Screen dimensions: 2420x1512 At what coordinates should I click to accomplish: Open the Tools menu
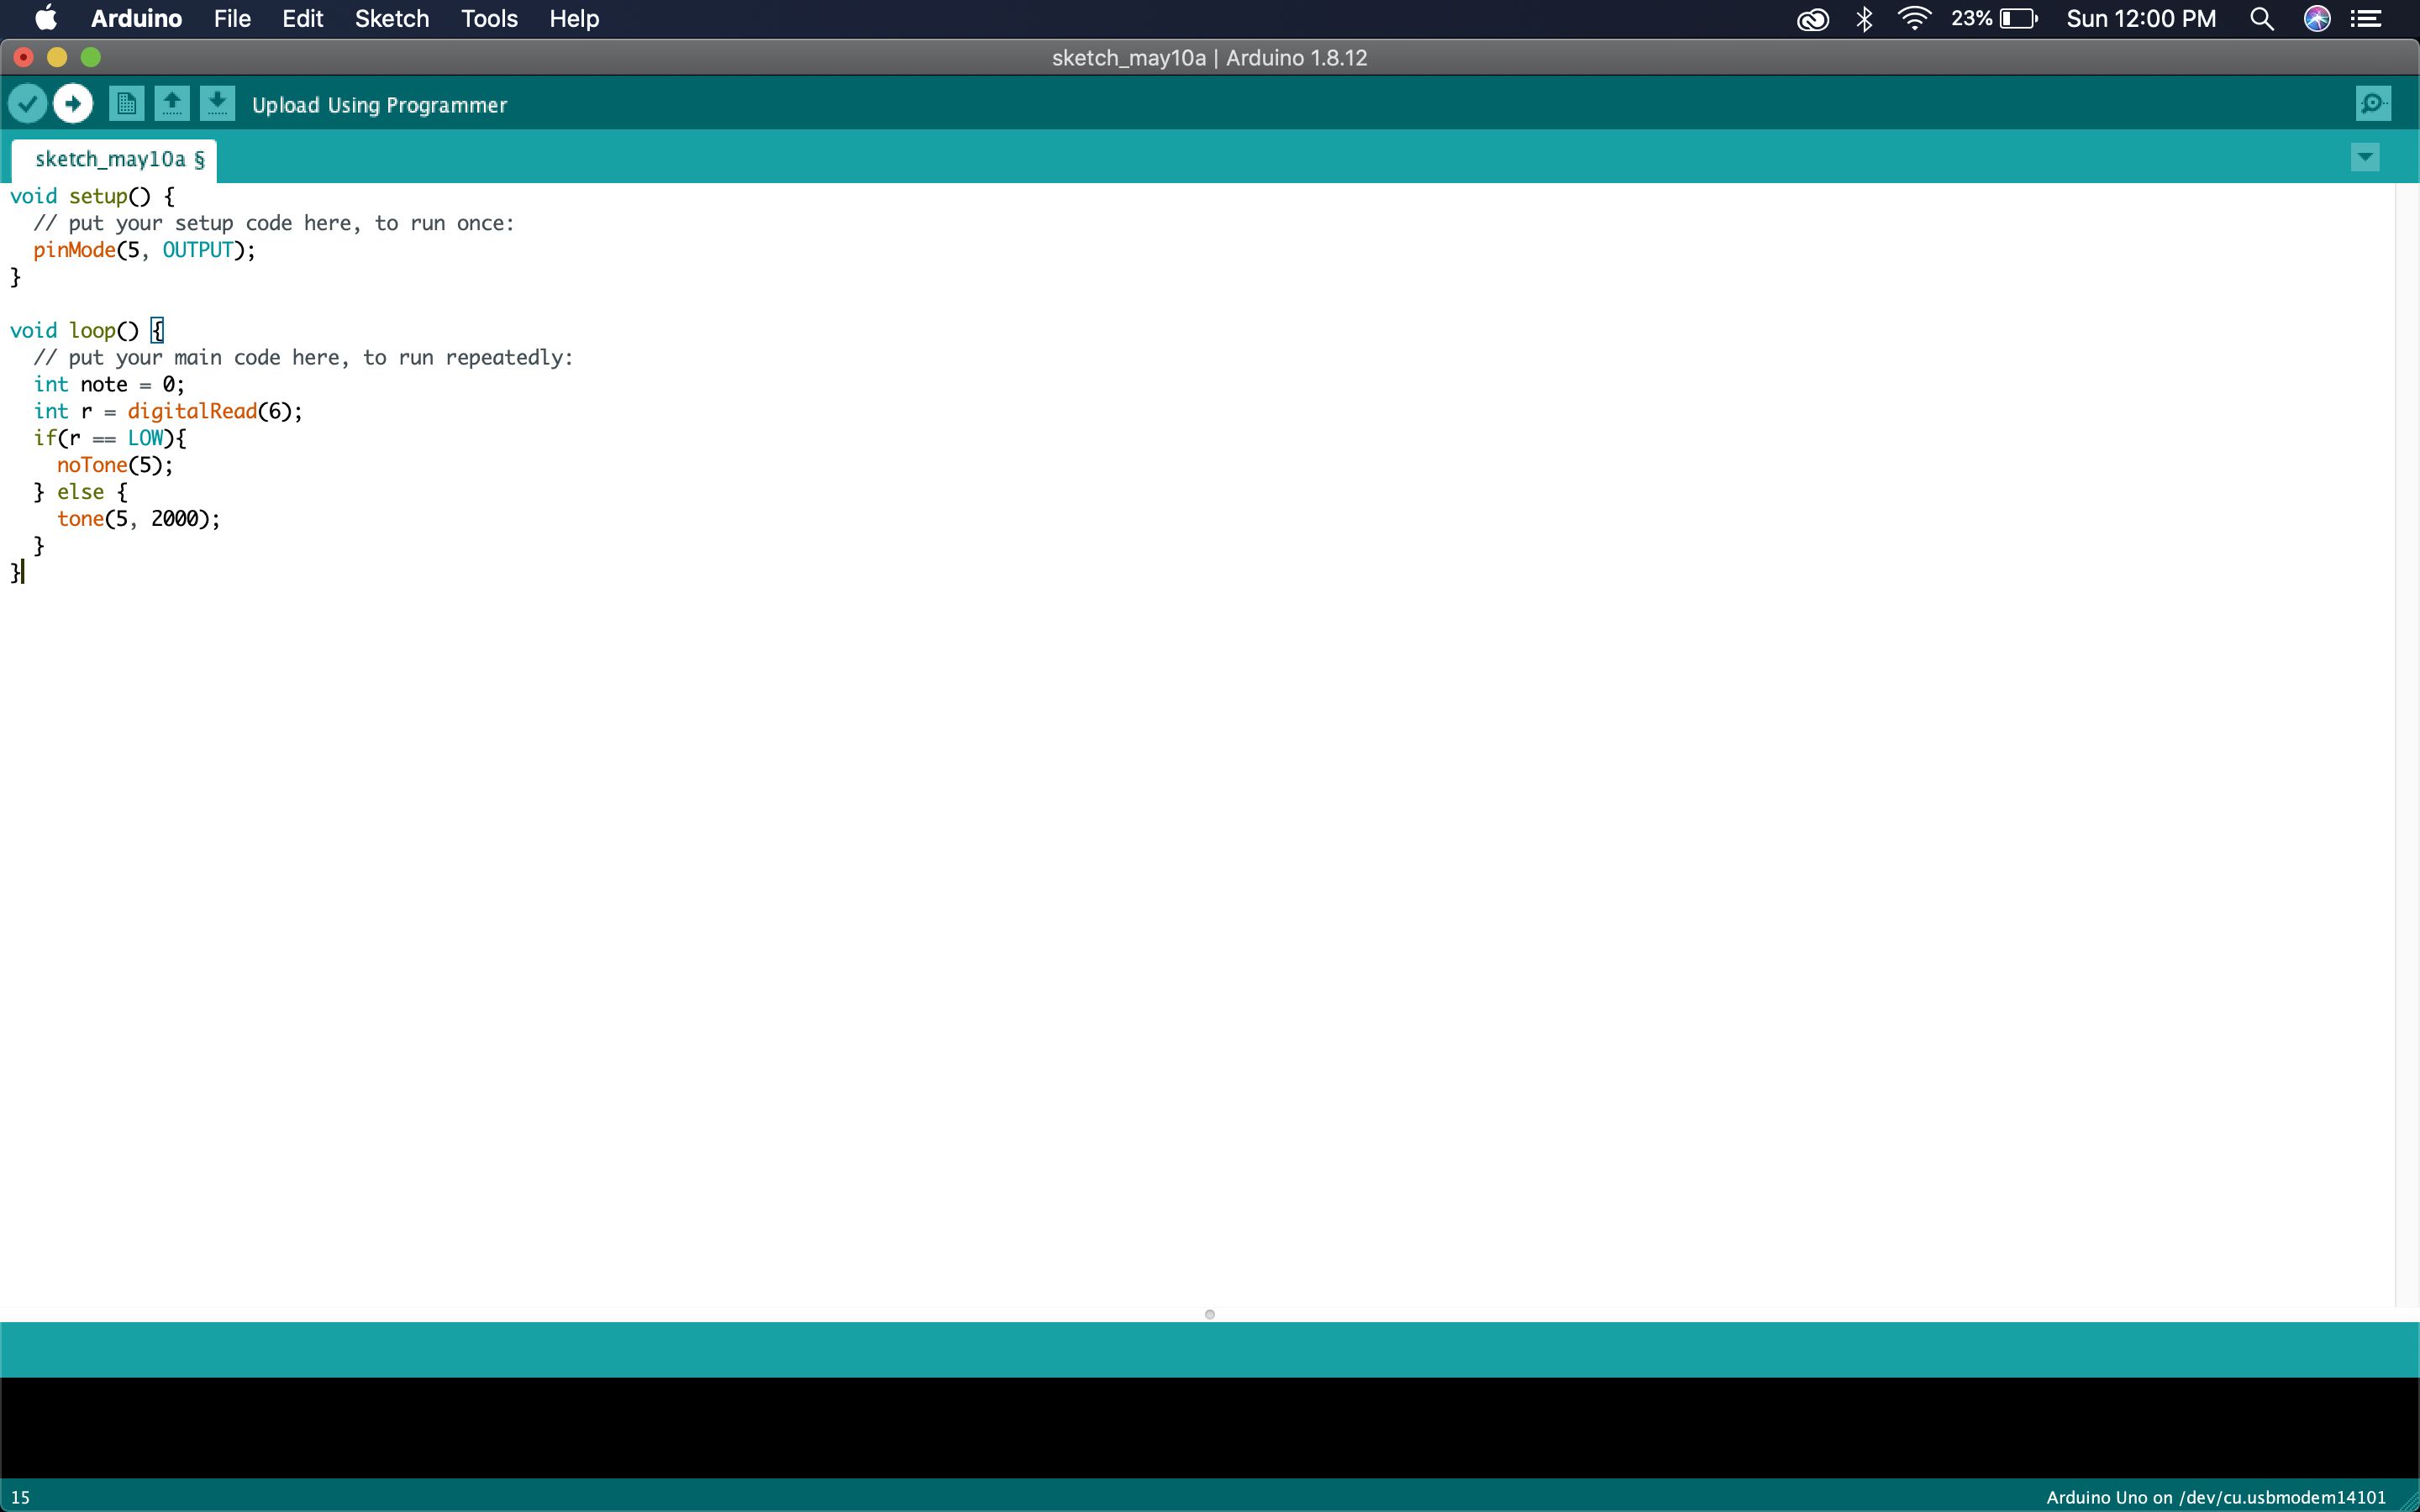[x=487, y=18]
